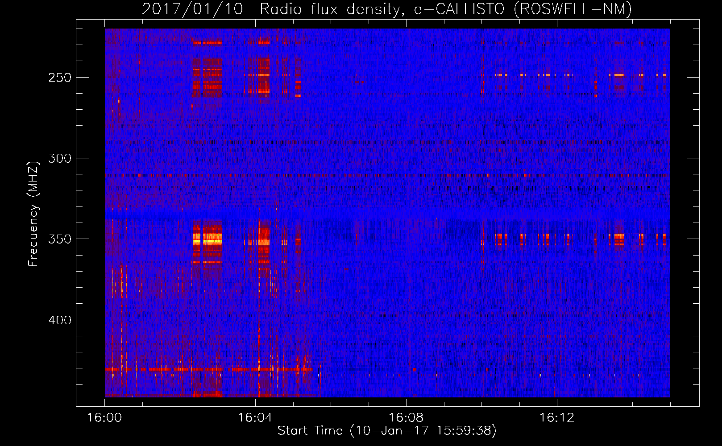Click the "Frequency (MHZ)" axis label
This screenshot has height=446, width=722.
[x=33, y=214]
